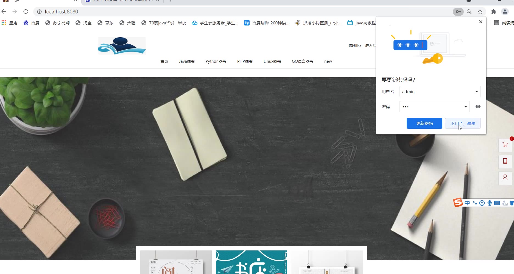Open the 京东 bookmark
Screen dimensions: 514x274
(106, 23)
